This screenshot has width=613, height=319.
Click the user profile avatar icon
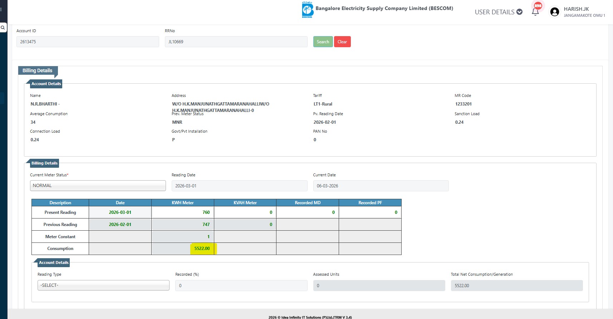click(554, 12)
